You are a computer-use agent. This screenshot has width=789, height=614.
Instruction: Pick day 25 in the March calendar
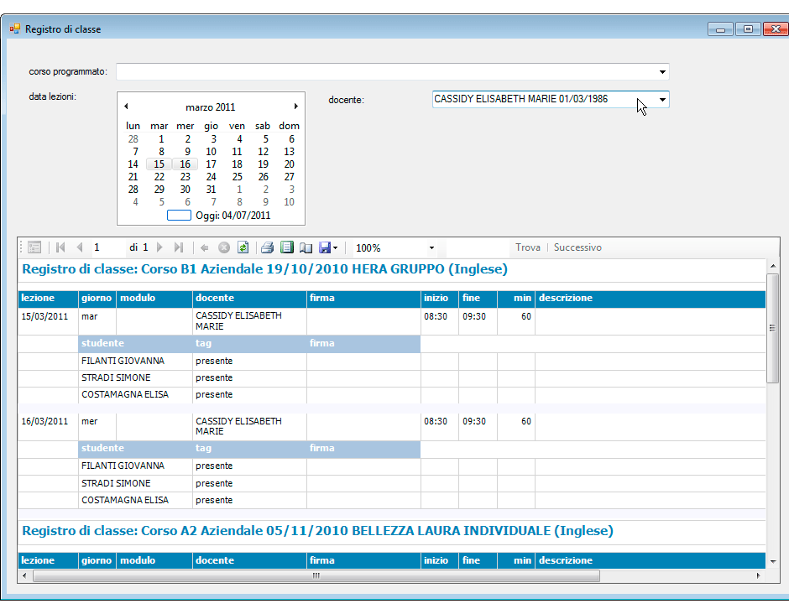pyautogui.click(x=237, y=177)
